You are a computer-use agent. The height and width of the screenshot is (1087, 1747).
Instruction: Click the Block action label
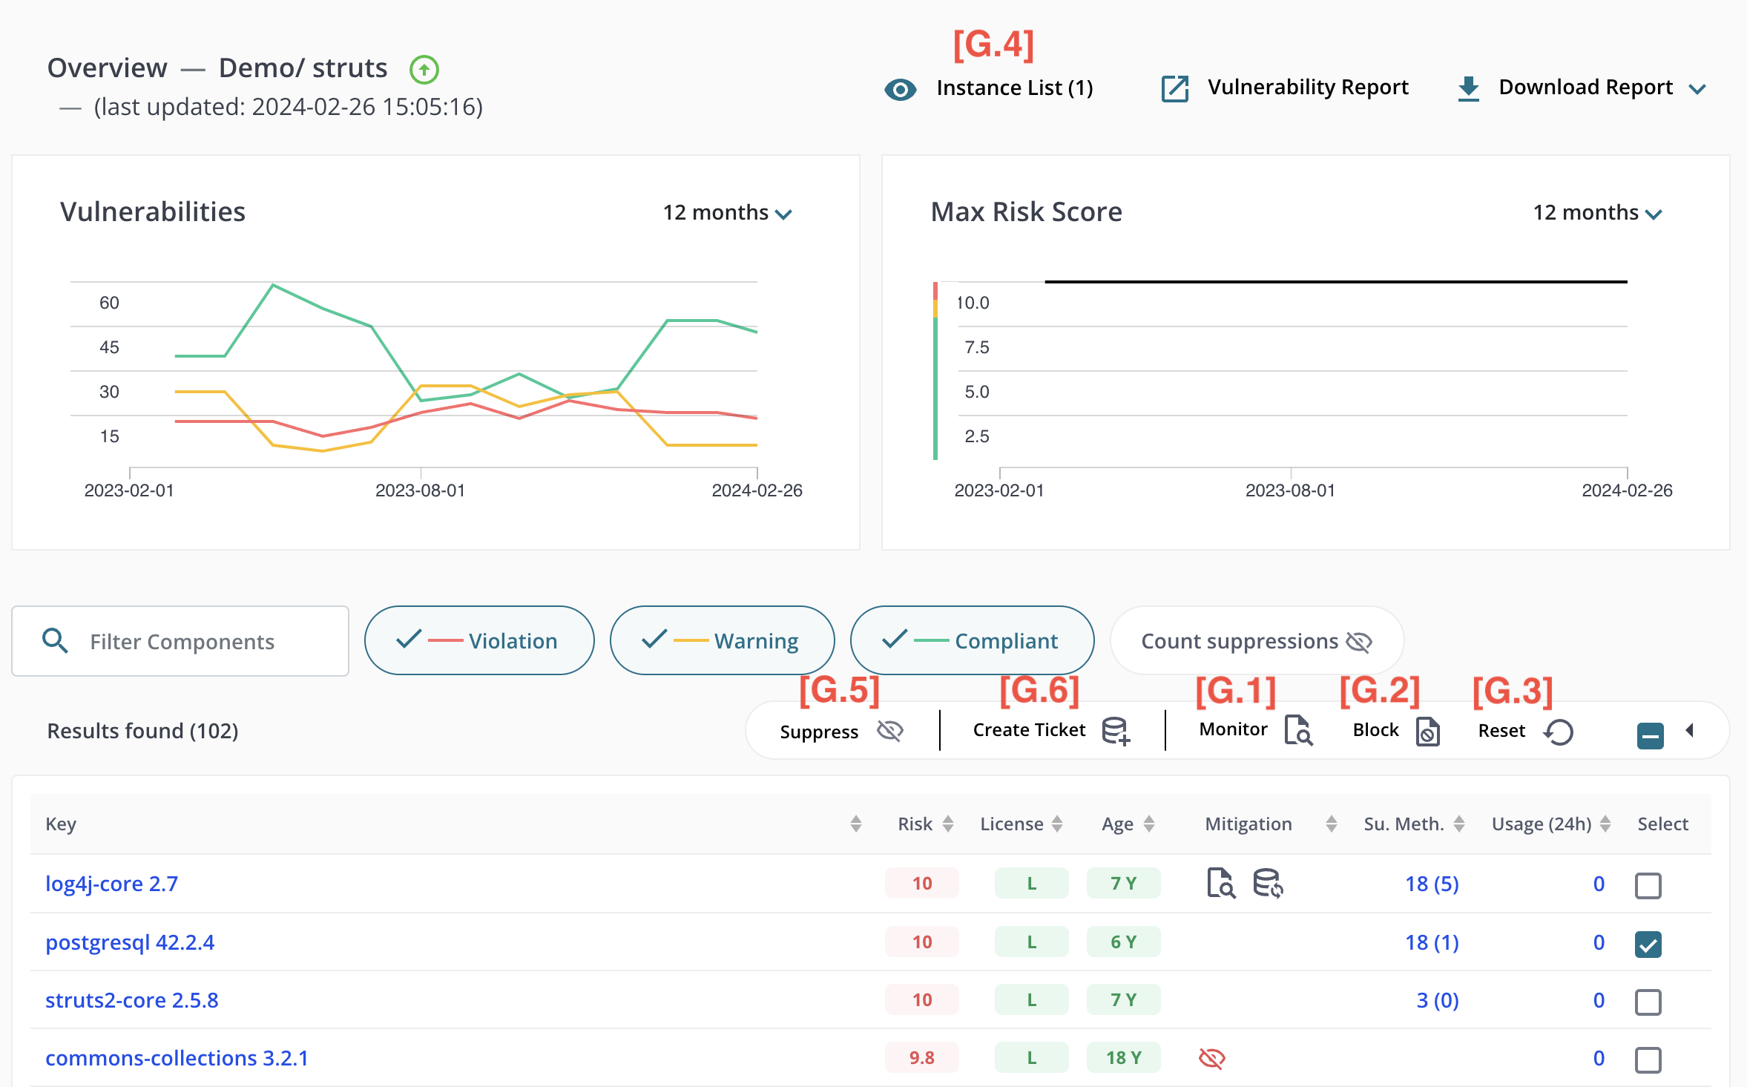pos(1375,730)
